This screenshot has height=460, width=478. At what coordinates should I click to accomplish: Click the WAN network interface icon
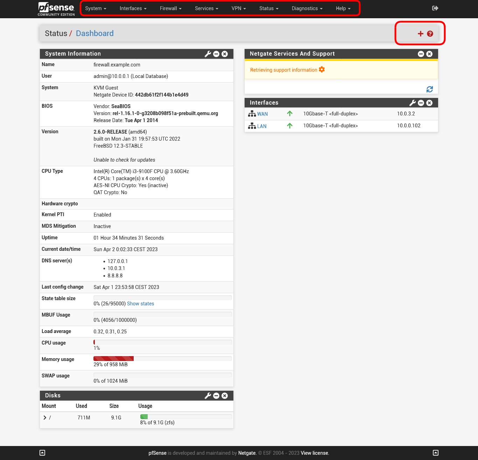(x=252, y=114)
